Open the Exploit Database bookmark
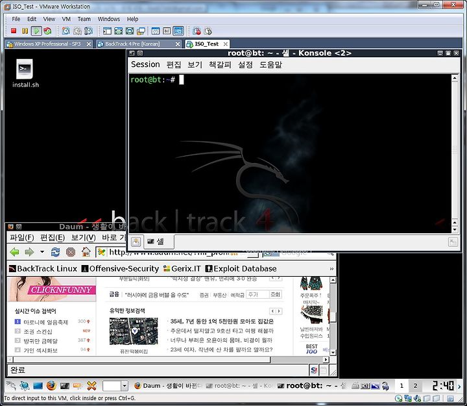This screenshot has height=406, width=467. [x=241, y=269]
